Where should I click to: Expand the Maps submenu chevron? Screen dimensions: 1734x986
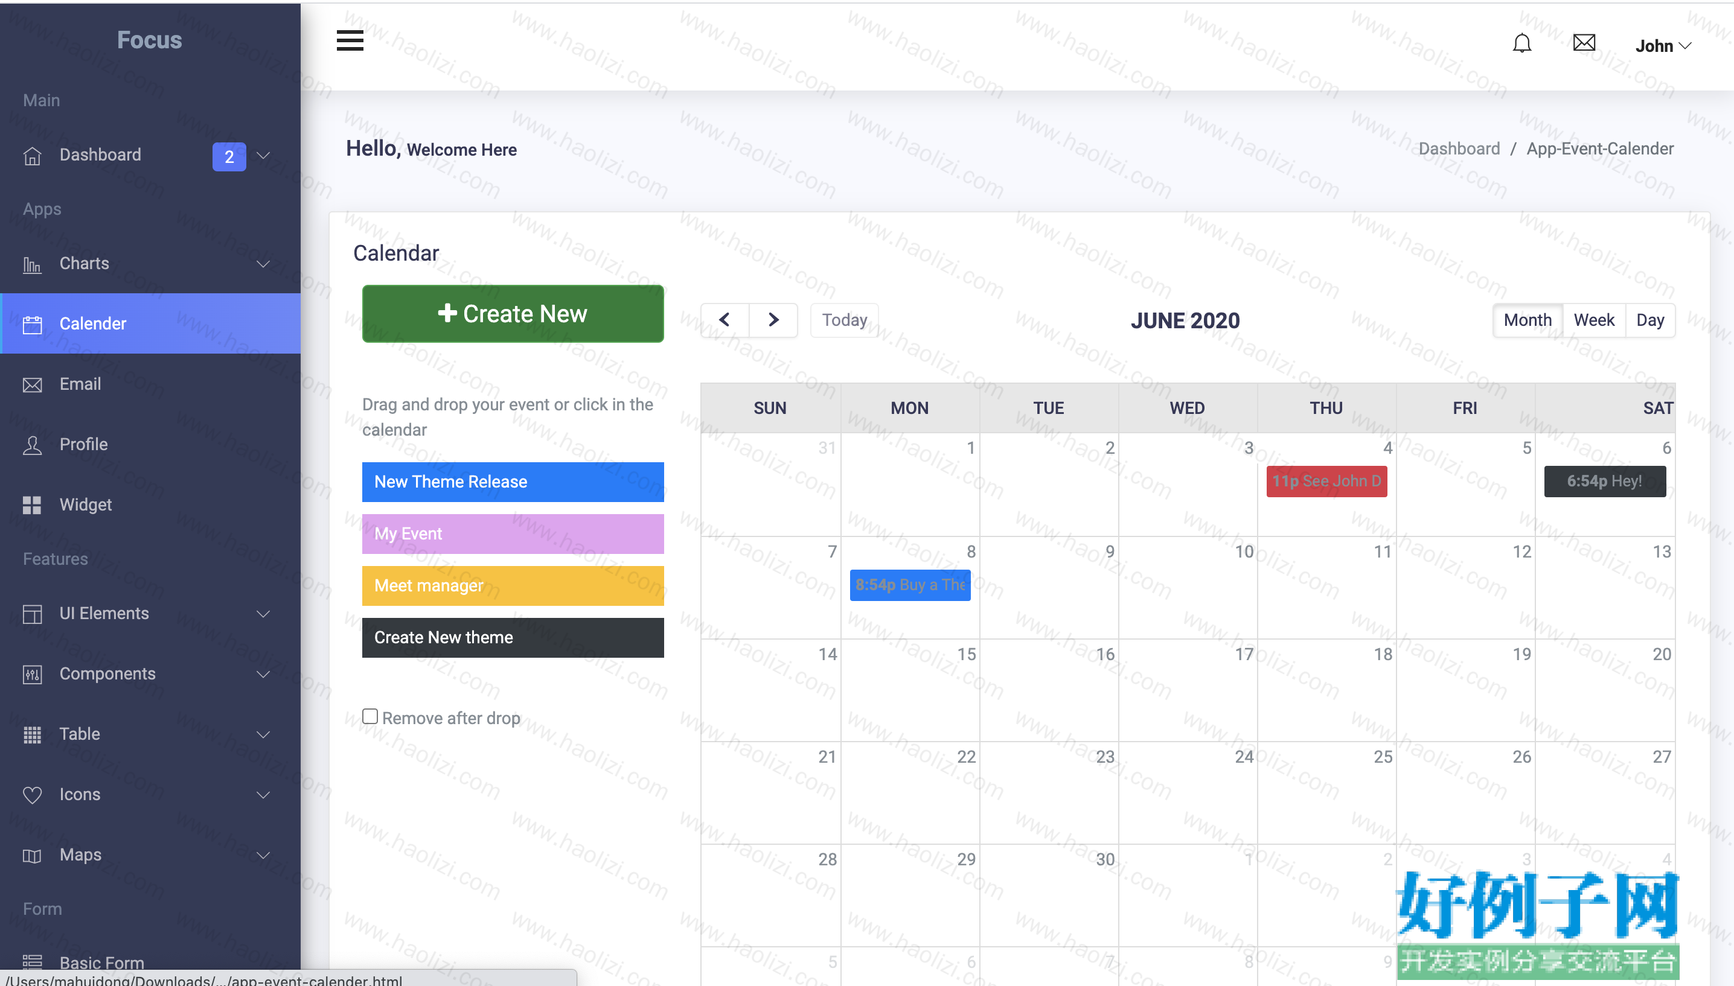(x=263, y=855)
